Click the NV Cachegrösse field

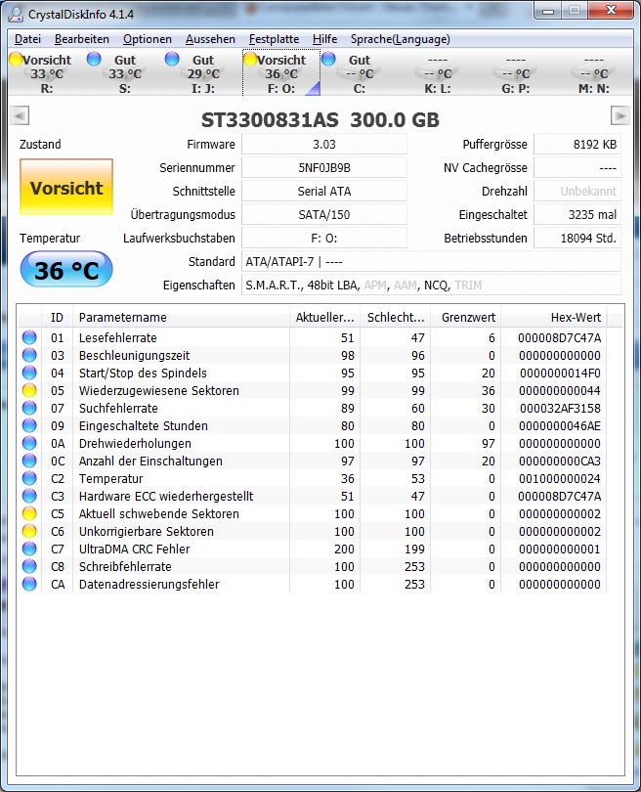577,168
